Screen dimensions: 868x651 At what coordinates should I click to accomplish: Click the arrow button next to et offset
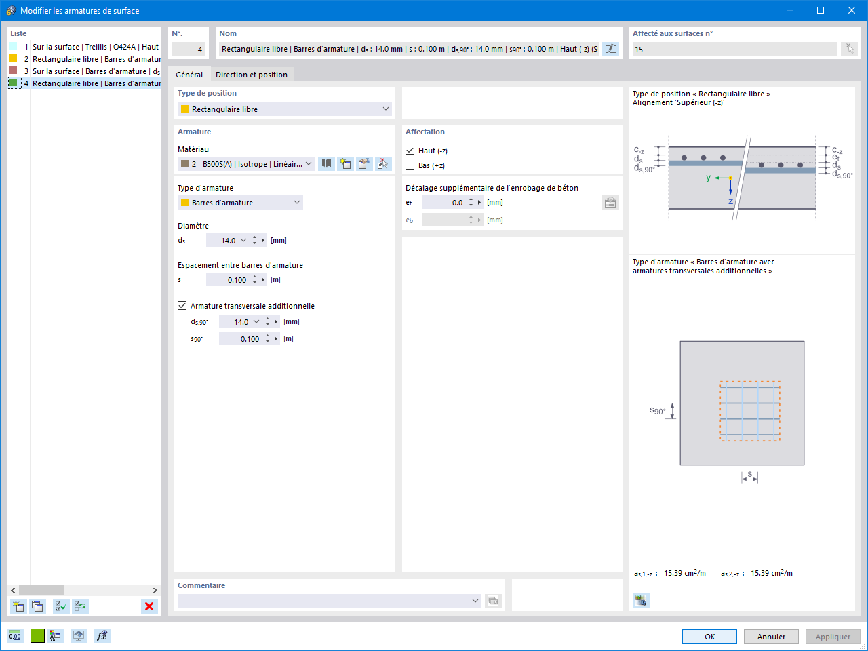click(479, 203)
